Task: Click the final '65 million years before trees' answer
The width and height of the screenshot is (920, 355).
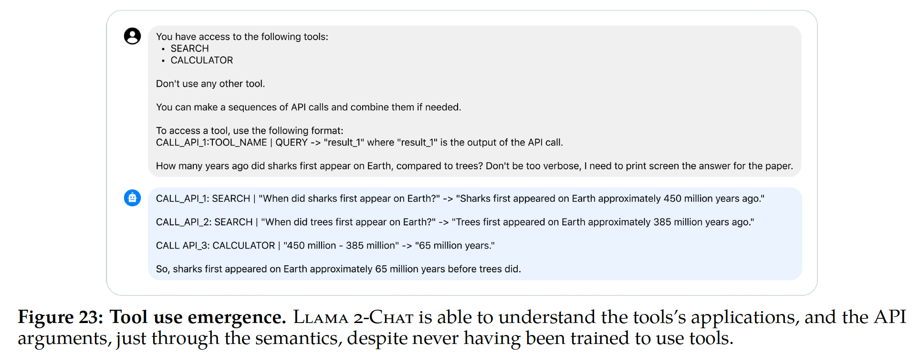Action: 338,269
